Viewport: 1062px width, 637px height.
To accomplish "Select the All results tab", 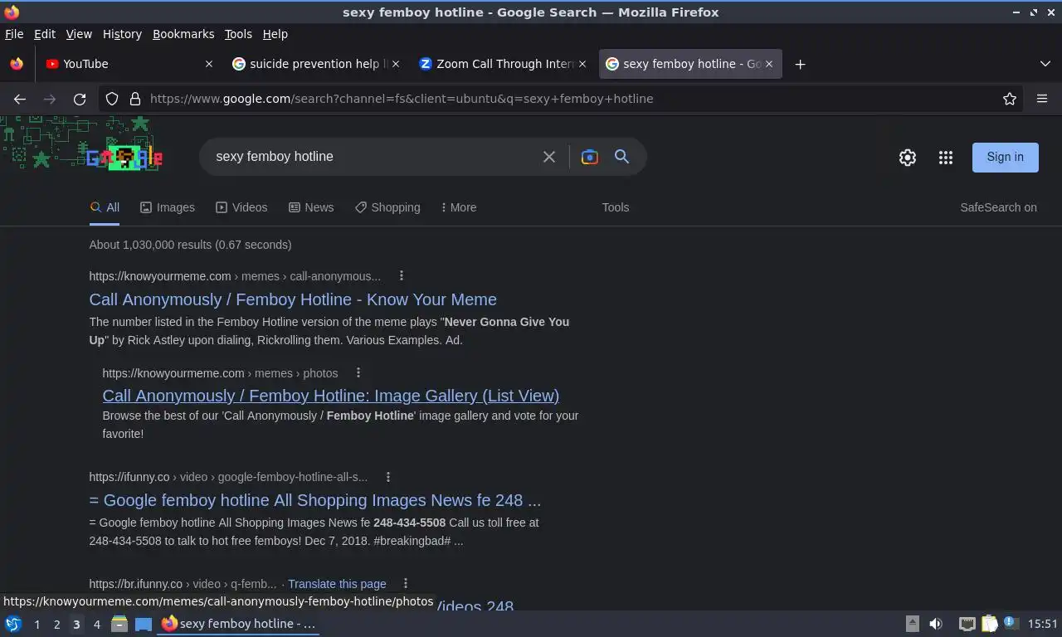I will [105, 207].
